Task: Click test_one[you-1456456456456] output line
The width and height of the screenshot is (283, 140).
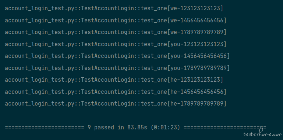Action: tap(117, 56)
